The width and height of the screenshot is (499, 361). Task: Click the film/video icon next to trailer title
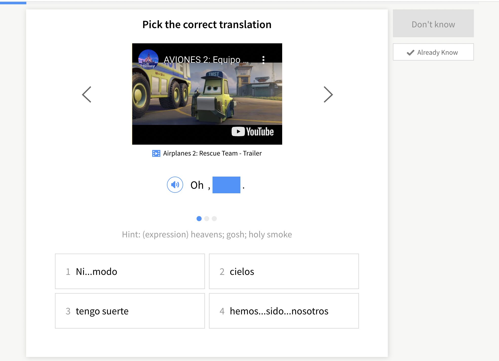tap(156, 153)
